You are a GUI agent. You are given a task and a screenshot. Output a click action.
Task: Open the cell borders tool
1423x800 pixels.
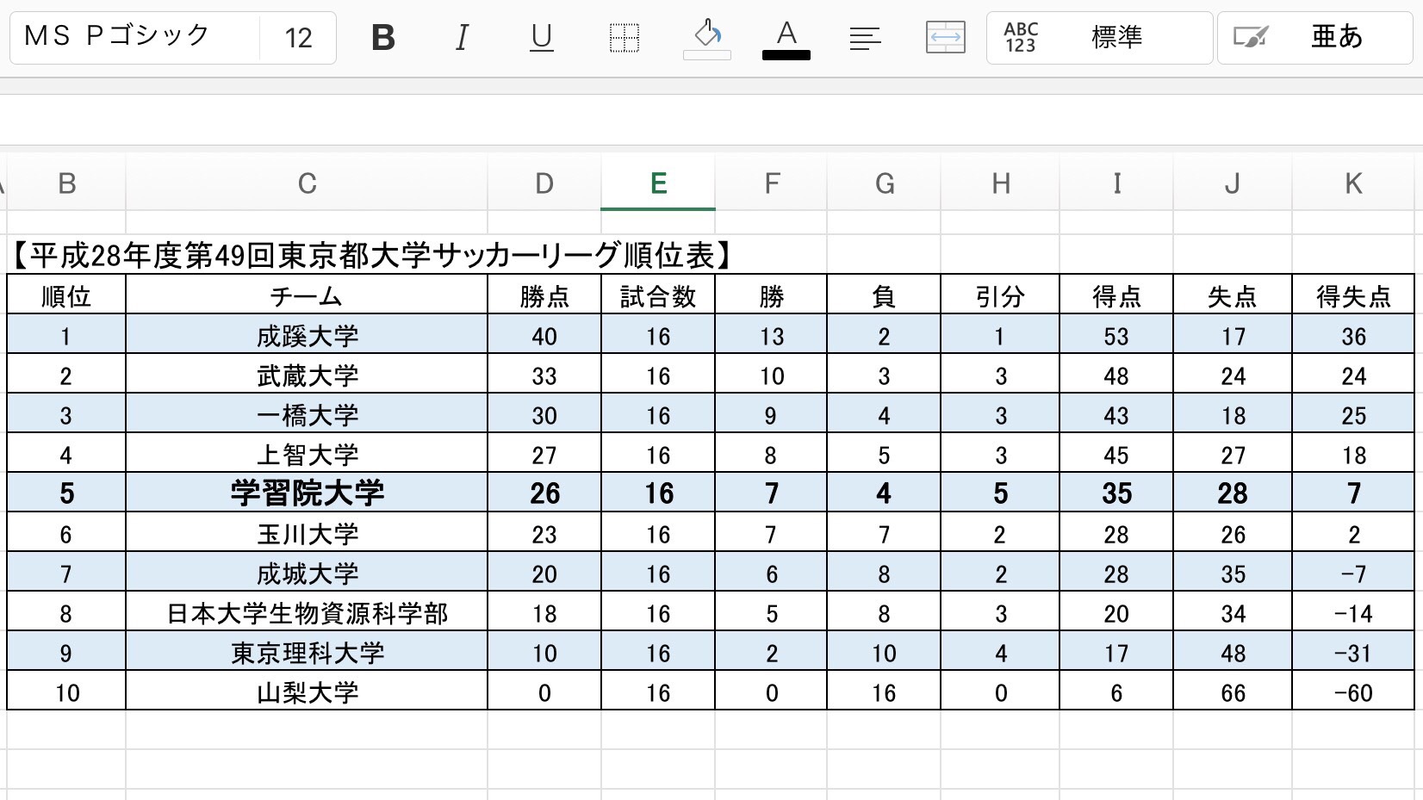point(624,38)
